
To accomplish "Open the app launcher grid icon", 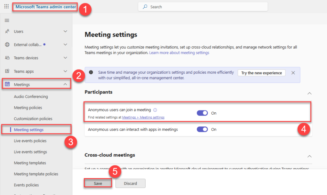I will pyautogui.click(x=6, y=6).
